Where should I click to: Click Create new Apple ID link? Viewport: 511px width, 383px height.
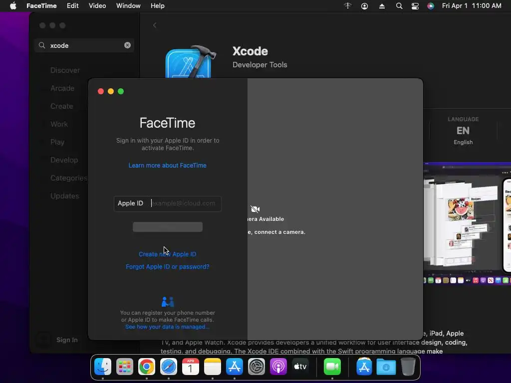pos(167,254)
